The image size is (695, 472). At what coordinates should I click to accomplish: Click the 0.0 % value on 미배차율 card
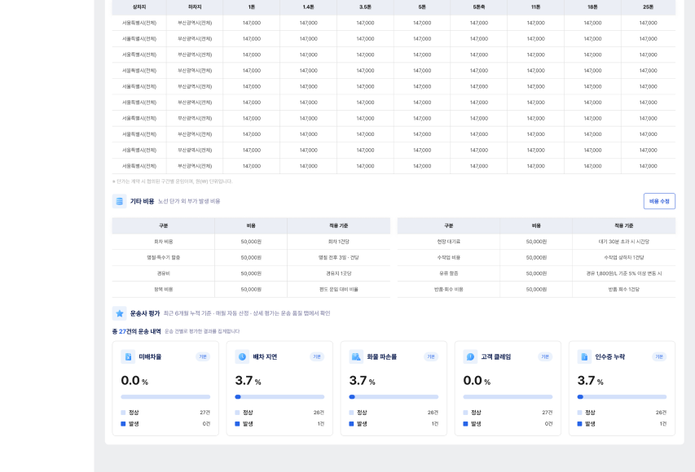click(134, 381)
